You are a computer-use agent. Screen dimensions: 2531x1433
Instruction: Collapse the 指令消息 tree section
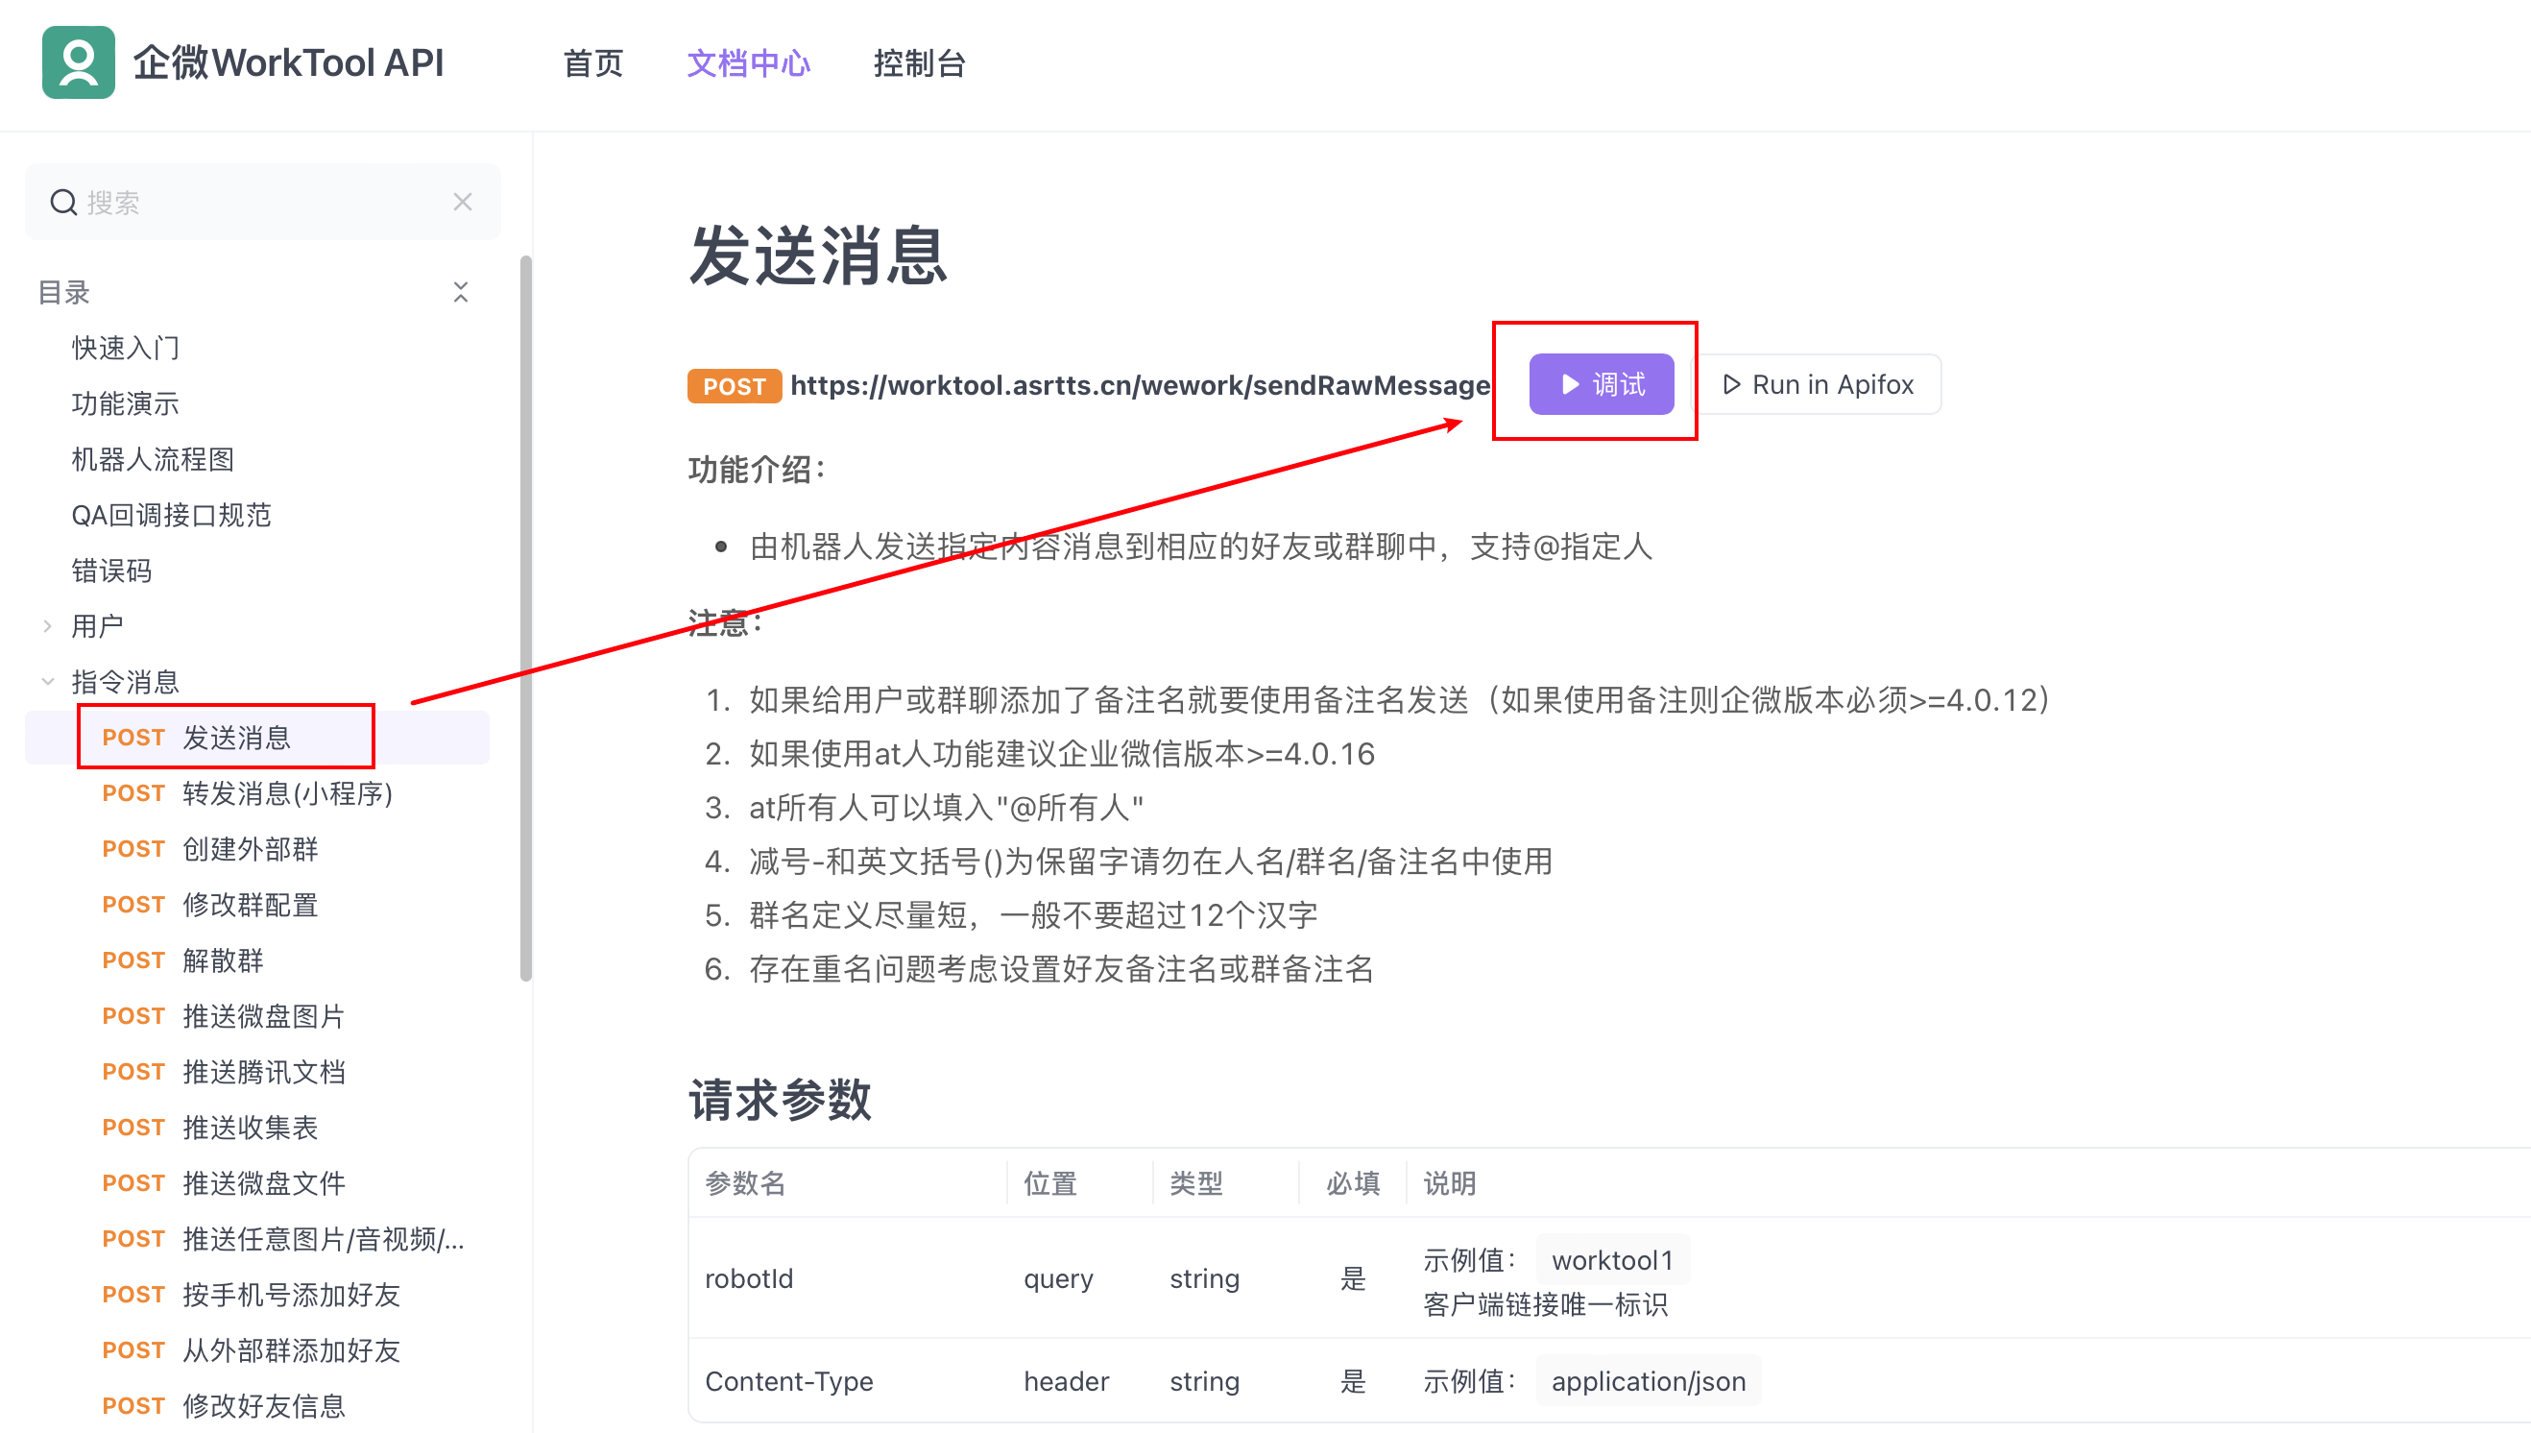[x=47, y=681]
